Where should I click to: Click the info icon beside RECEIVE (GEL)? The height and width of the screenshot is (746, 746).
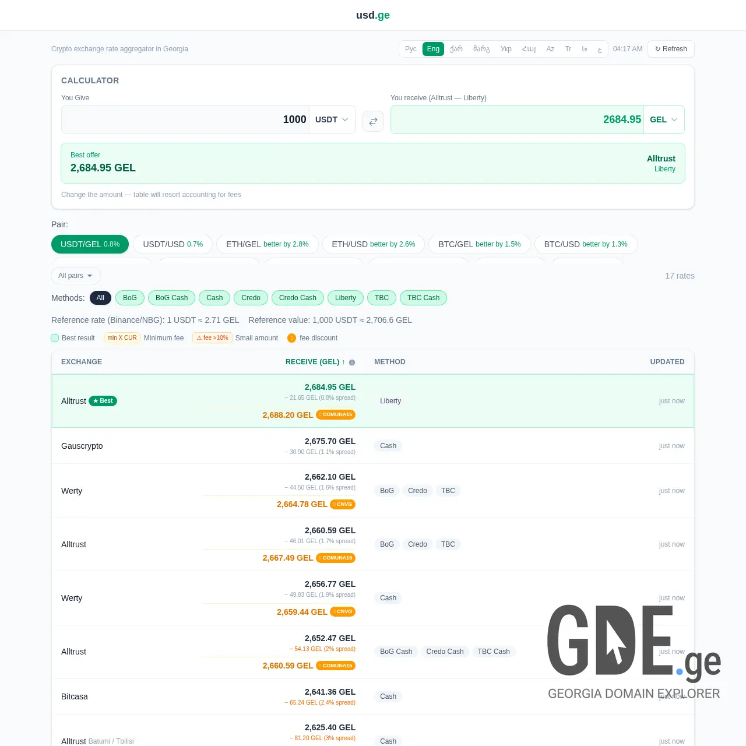coord(352,363)
